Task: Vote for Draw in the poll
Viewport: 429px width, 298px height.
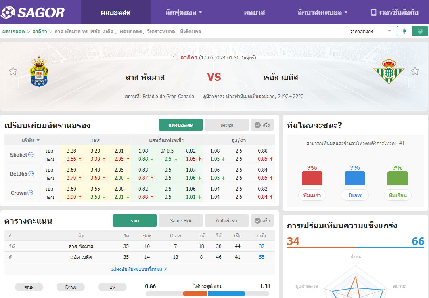Action: pyautogui.click(x=355, y=195)
